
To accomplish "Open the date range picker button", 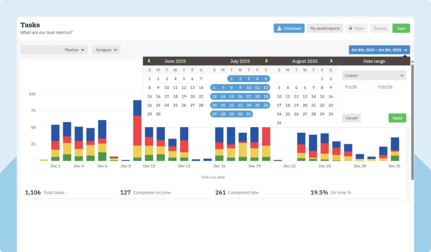I will click(379, 50).
